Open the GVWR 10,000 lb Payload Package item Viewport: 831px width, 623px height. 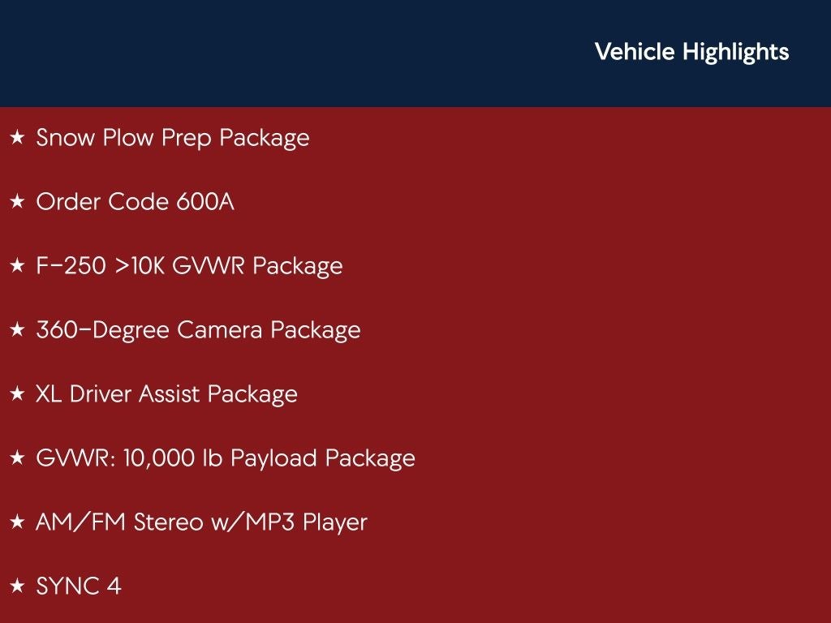pos(226,458)
